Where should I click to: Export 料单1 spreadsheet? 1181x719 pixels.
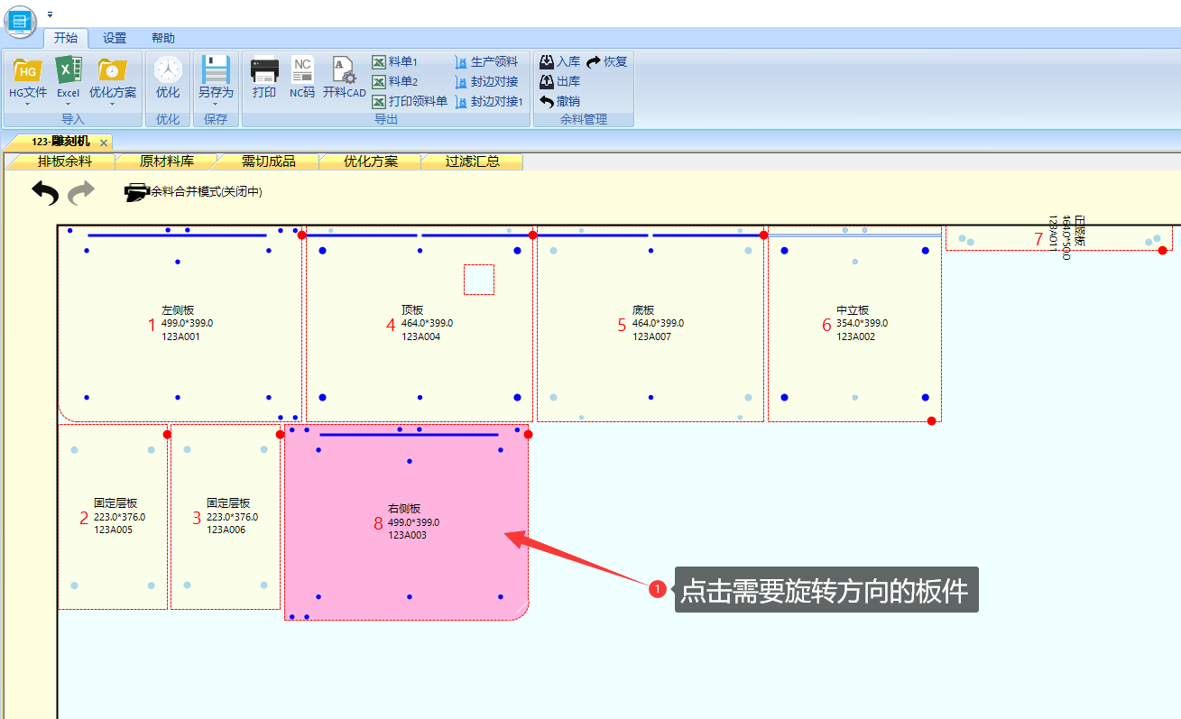click(395, 61)
